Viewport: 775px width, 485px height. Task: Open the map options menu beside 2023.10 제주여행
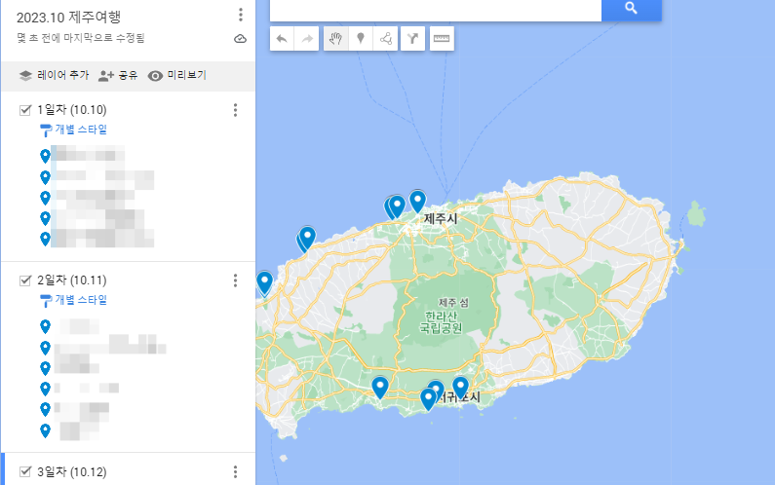(241, 15)
